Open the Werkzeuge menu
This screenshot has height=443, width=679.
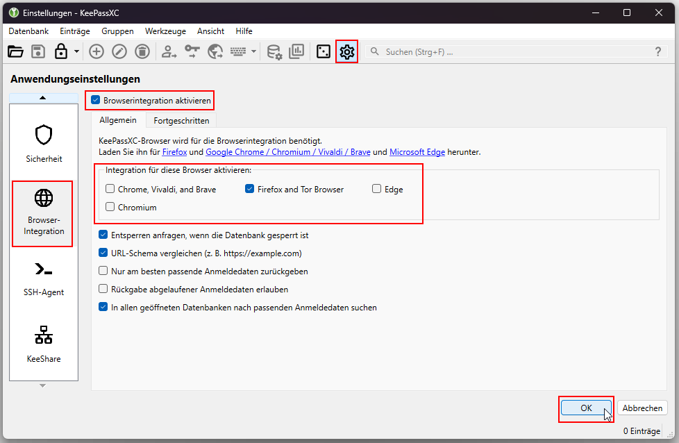pos(165,31)
